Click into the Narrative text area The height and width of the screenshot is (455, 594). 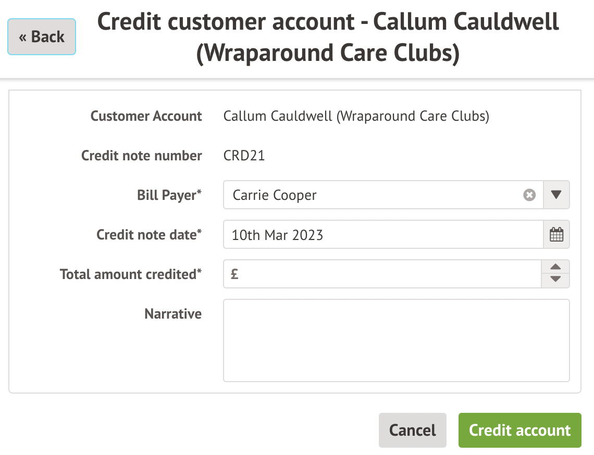(396, 340)
